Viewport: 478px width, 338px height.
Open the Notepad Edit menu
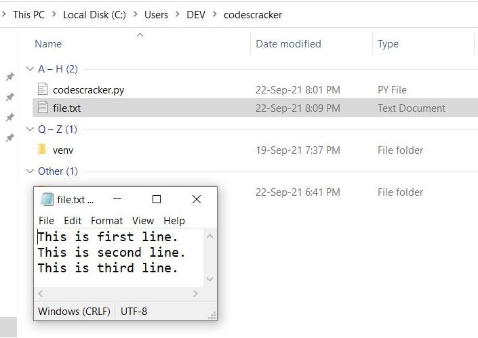click(73, 220)
